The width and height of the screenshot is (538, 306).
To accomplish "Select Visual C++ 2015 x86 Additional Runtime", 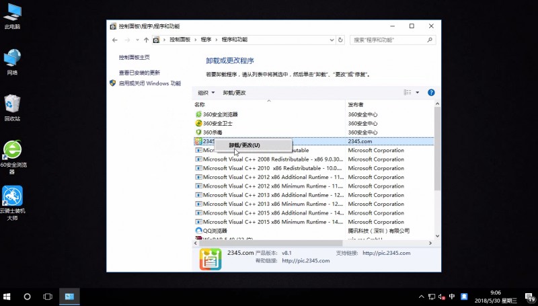I will click(x=313, y=213).
